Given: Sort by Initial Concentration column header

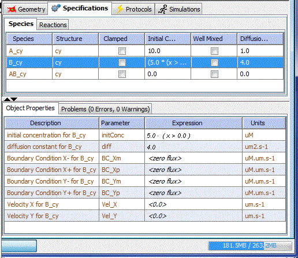Looking at the screenshot, I should 167,39.
